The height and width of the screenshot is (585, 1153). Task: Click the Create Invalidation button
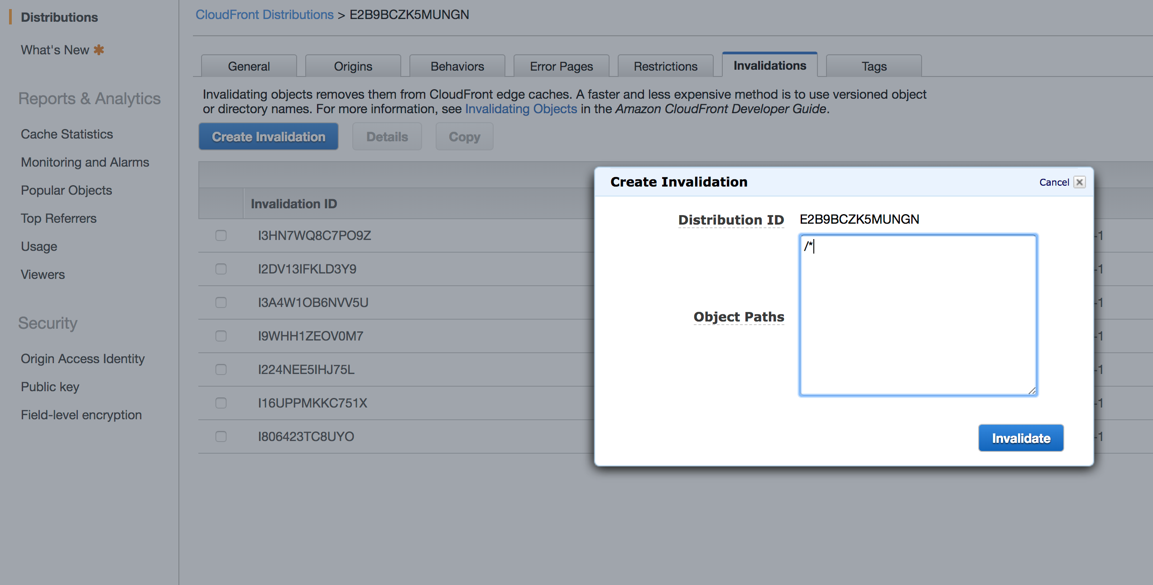click(x=269, y=137)
